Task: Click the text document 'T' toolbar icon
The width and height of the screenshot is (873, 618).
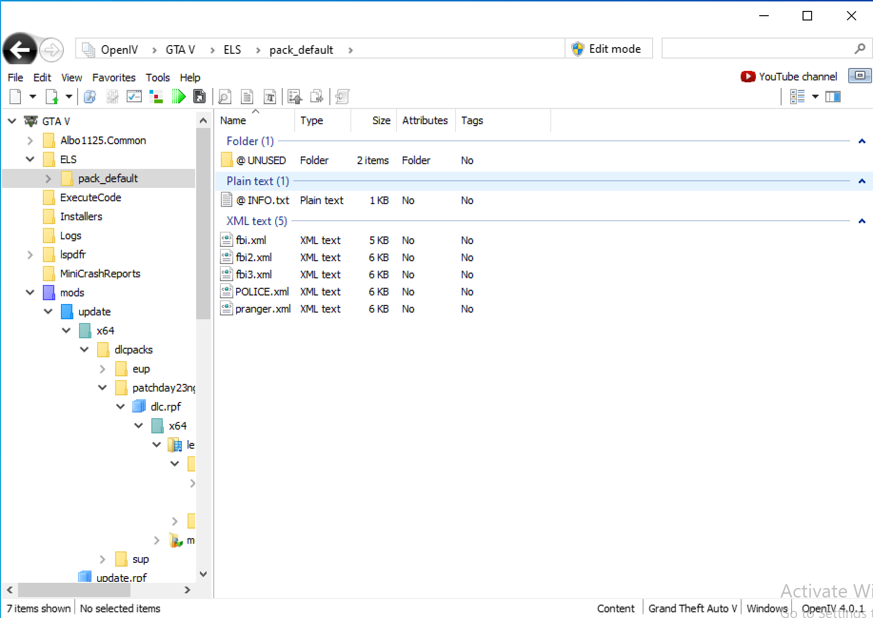Action: click(x=270, y=97)
